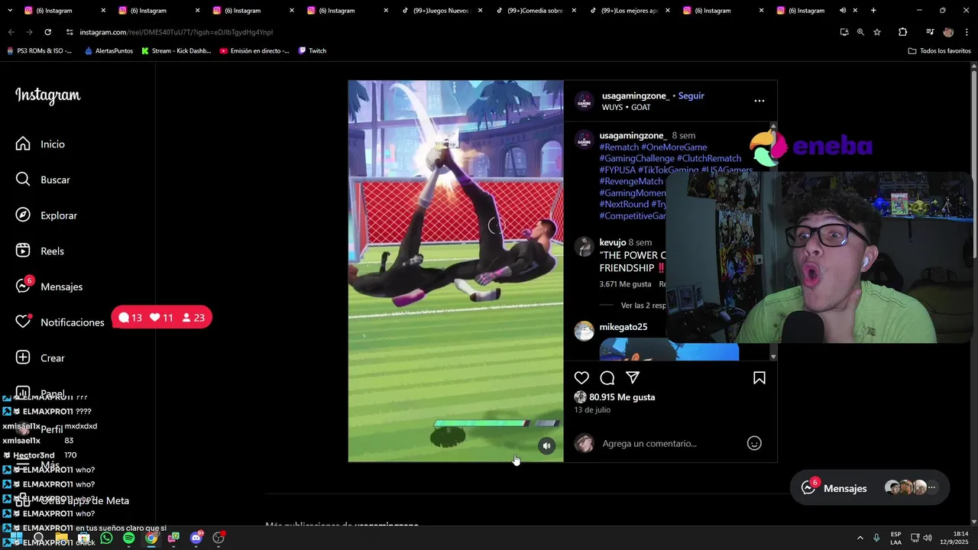Viewport: 978px width, 550px height.
Task: Reload the page in Chrome
Action: 47,32
